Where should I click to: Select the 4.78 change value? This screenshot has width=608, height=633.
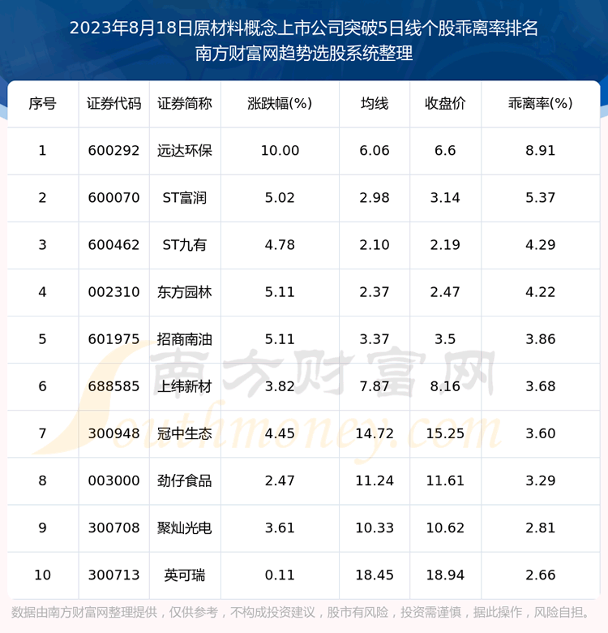pos(280,245)
